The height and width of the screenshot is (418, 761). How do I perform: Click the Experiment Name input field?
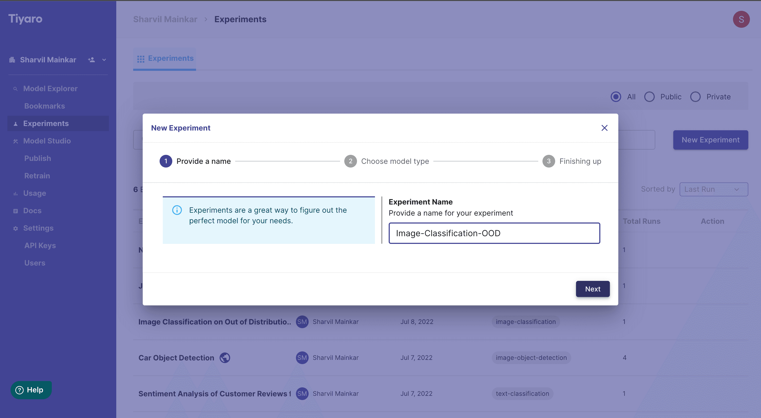click(x=494, y=233)
